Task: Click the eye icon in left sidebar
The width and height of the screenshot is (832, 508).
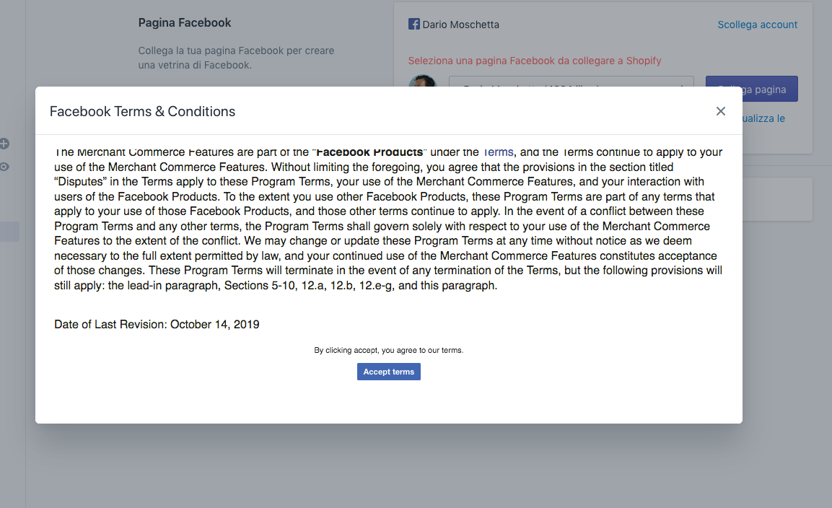Action: [4, 167]
